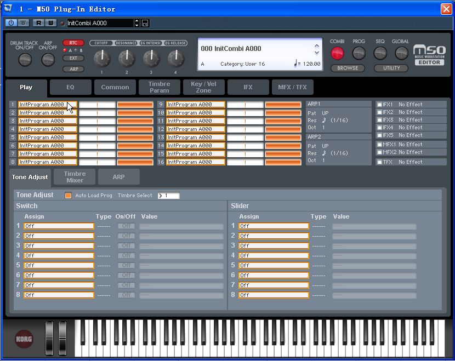Switch to the MFX / TFX tab
Image resolution: width=455 pixels, height=361 pixels.
(293, 87)
